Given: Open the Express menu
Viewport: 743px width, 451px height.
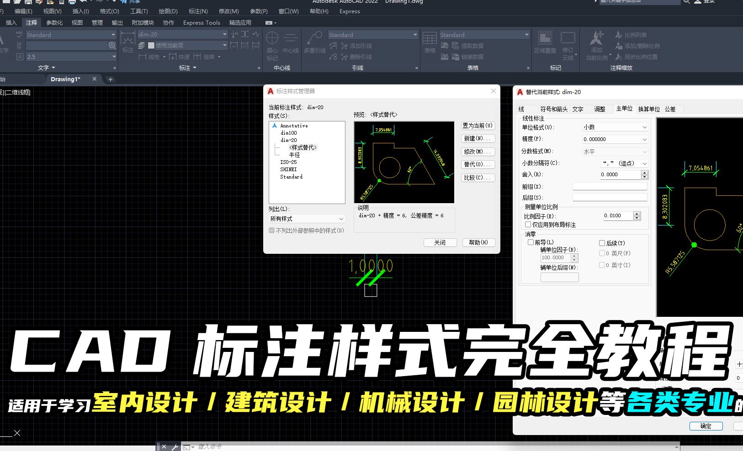Looking at the screenshot, I should tap(349, 11).
